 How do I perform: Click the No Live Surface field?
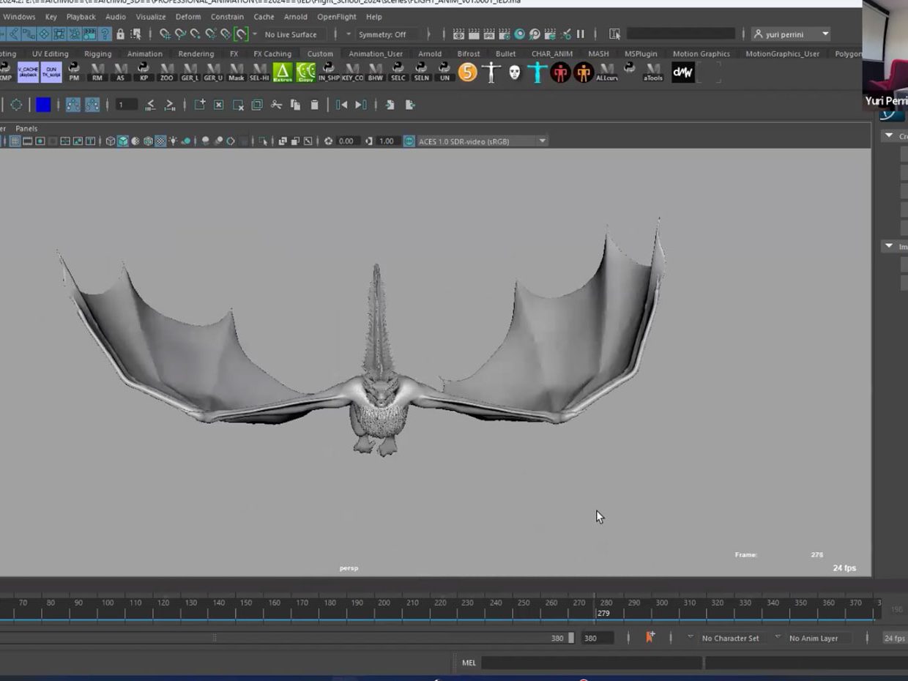click(291, 34)
